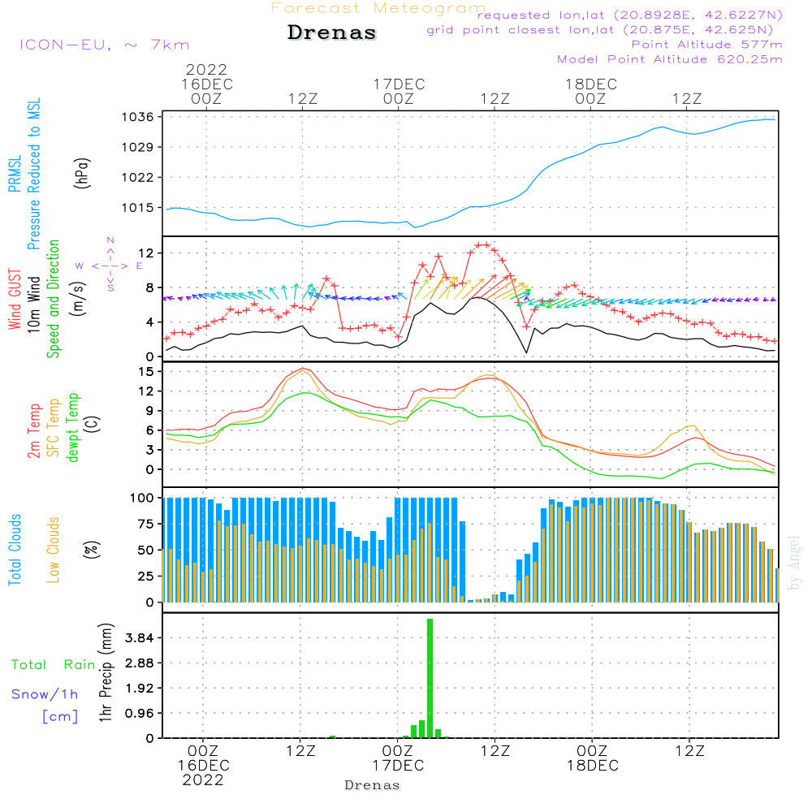
Task: Click the tallest green rain bar
Action: pos(430,678)
